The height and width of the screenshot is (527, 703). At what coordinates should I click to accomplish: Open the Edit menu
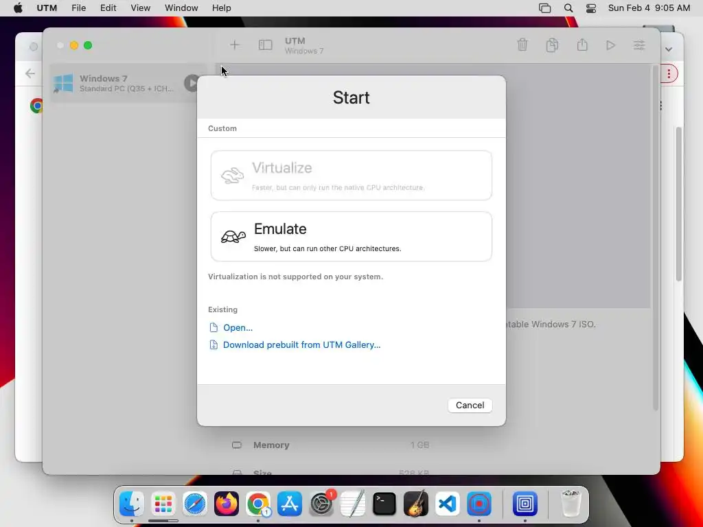click(108, 8)
